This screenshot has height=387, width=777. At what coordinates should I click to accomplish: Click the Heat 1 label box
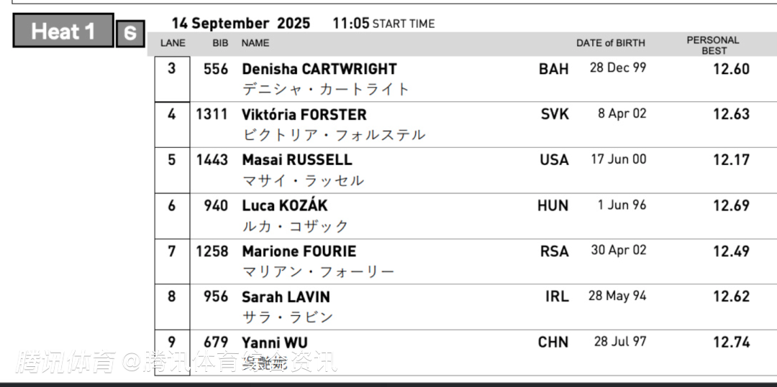(x=63, y=32)
